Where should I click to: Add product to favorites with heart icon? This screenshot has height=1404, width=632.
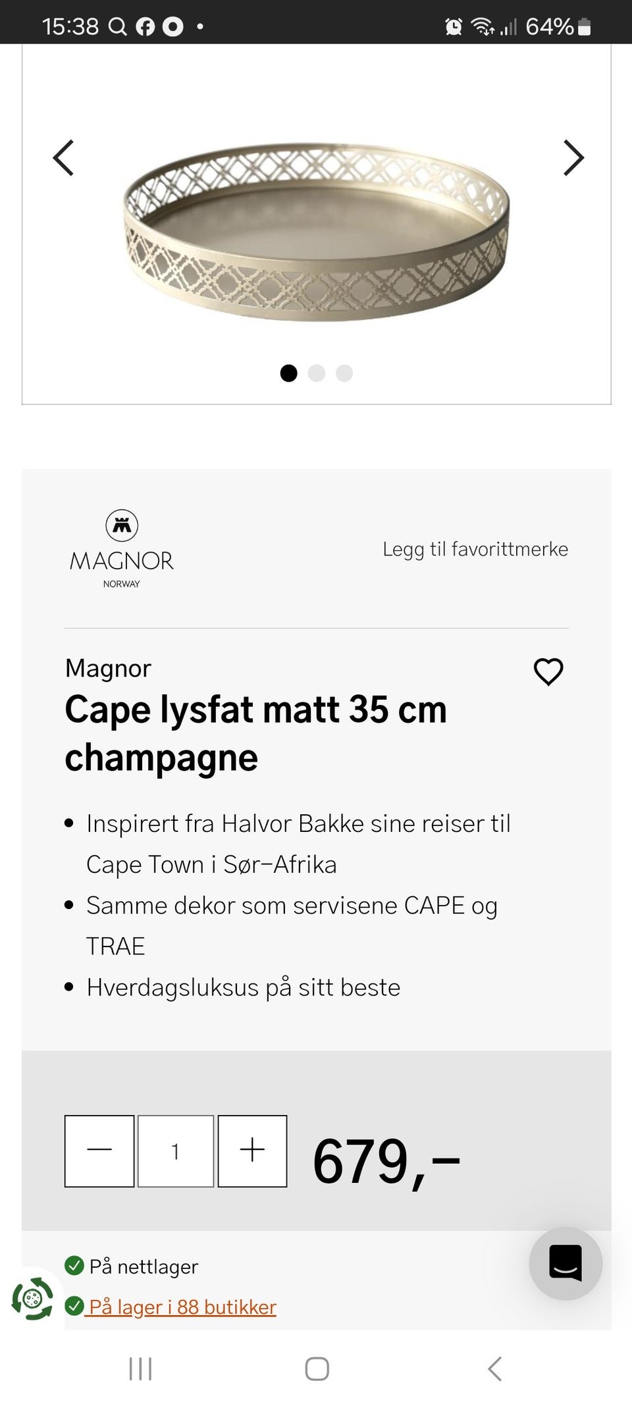tap(548, 671)
